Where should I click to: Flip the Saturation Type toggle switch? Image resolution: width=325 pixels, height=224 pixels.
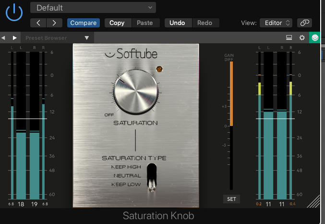click(x=152, y=177)
